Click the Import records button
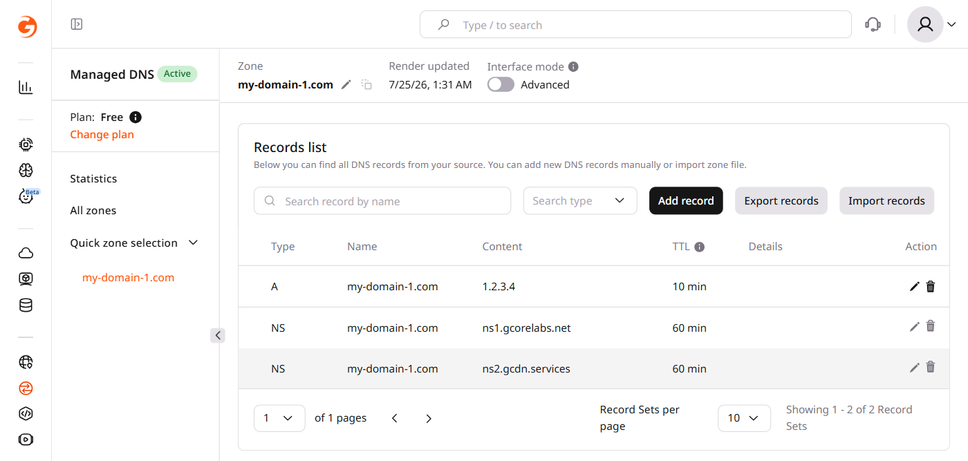Screen dimensions: 968x461 coord(886,200)
